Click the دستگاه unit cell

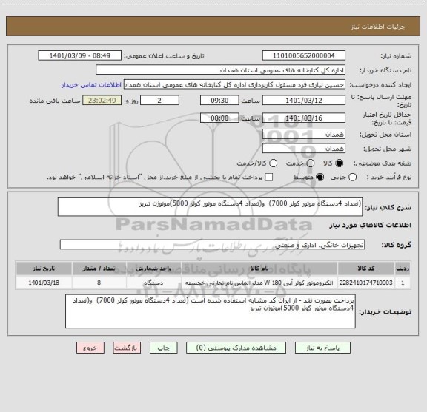(154, 283)
